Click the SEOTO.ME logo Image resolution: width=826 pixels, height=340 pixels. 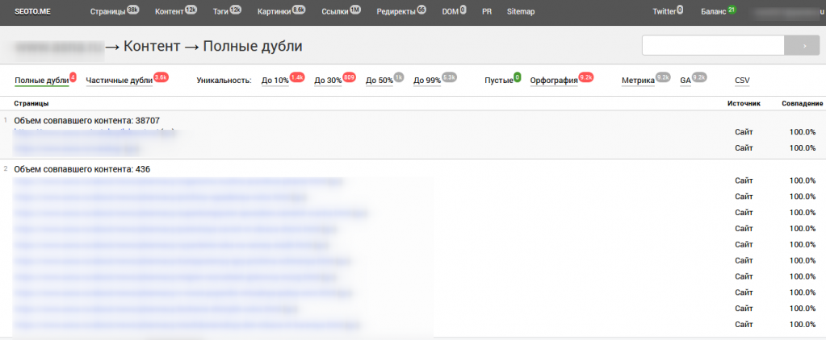[x=34, y=12]
